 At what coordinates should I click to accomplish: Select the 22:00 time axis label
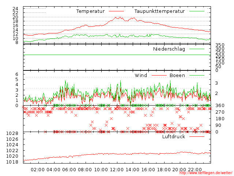point(195,170)
